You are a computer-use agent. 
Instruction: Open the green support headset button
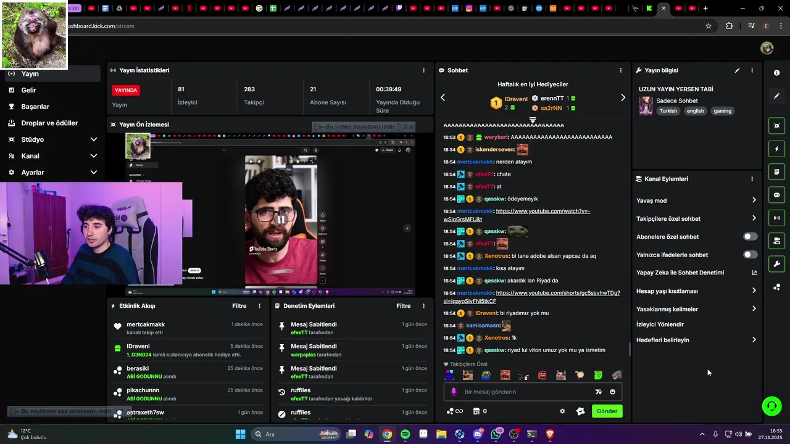coord(771,406)
